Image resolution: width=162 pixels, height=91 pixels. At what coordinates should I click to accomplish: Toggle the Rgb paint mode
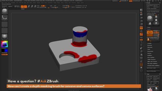(x=43, y=6)
